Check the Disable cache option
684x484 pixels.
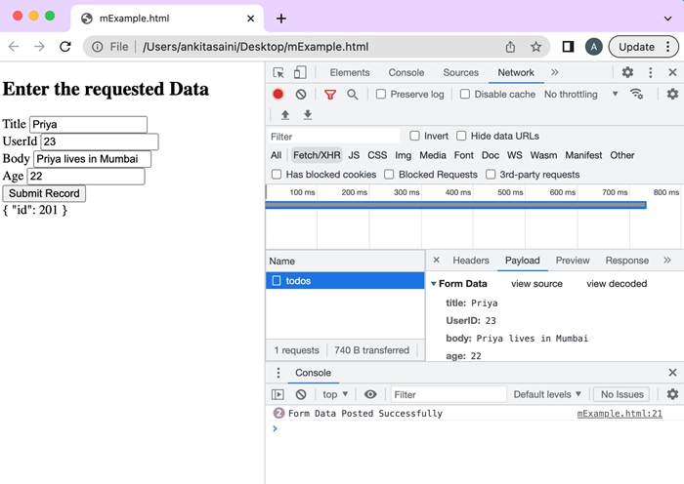tap(465, 95)
